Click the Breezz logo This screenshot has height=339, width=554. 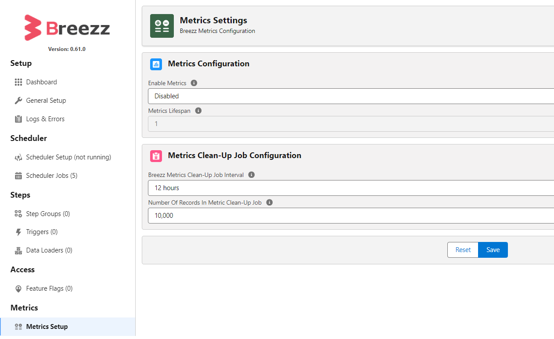click(x=67, y=27)
